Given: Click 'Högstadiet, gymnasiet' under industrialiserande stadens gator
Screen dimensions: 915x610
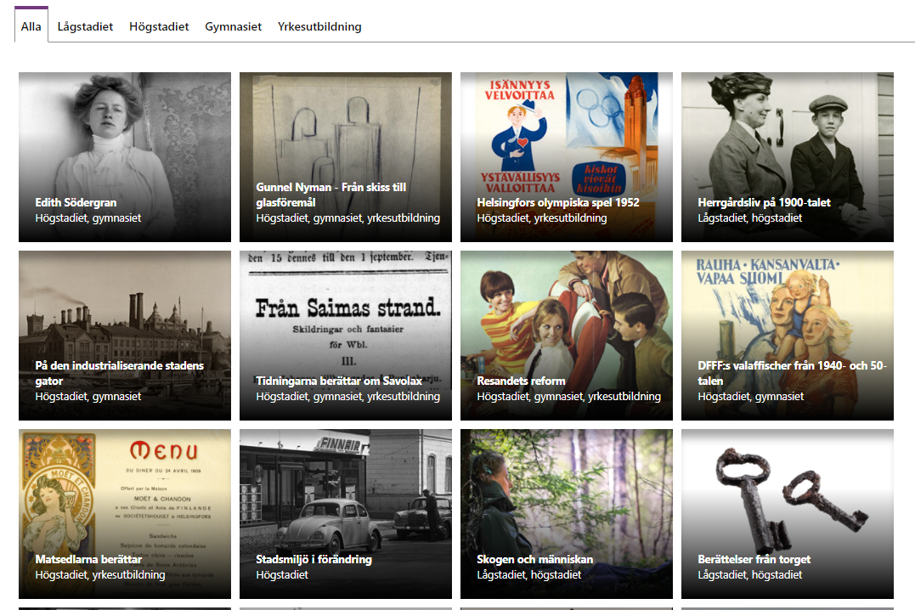Looking at the screenshot, I should (88, 397).
